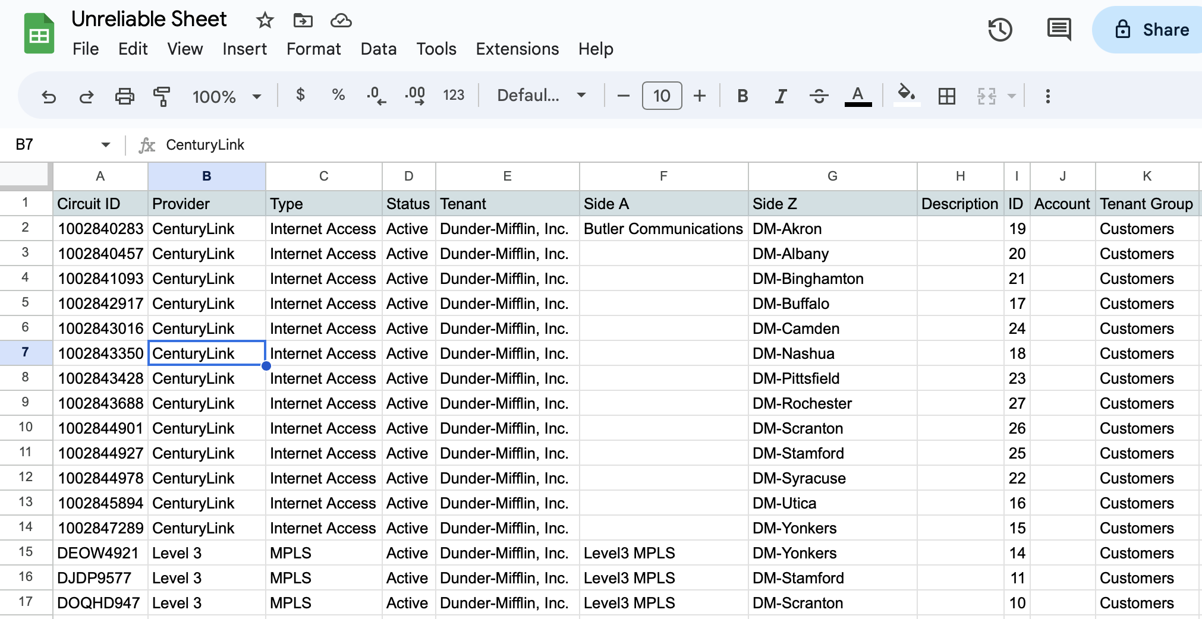Toggle bold formatting
The width and height of the screenshot is (1202, 619).
pyautogui.click(x=742, y=96)
